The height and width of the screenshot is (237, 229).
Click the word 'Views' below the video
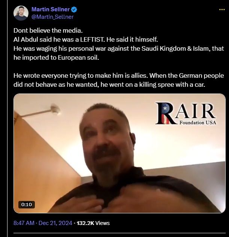click(x=103, y=223)
